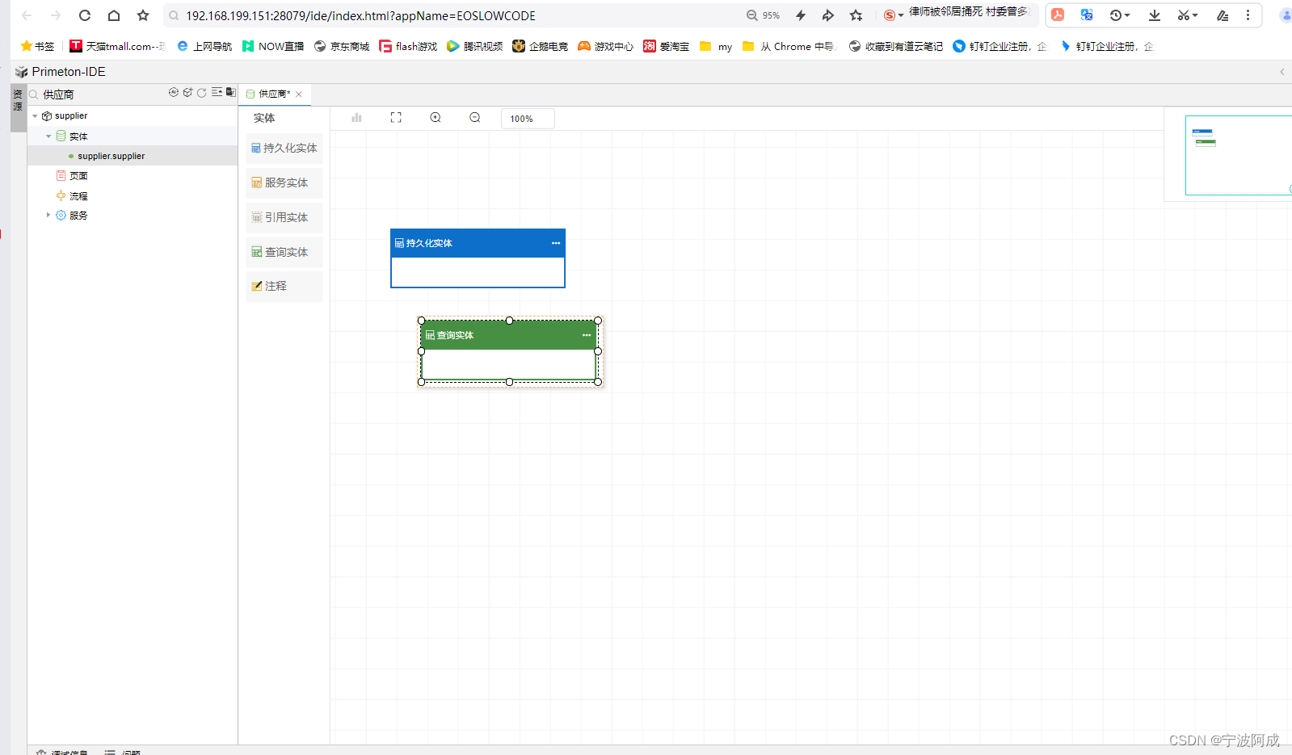Screen dimensions: 1292x755
Task: Close the 供应商* editor tab
Action: [299, 94]
